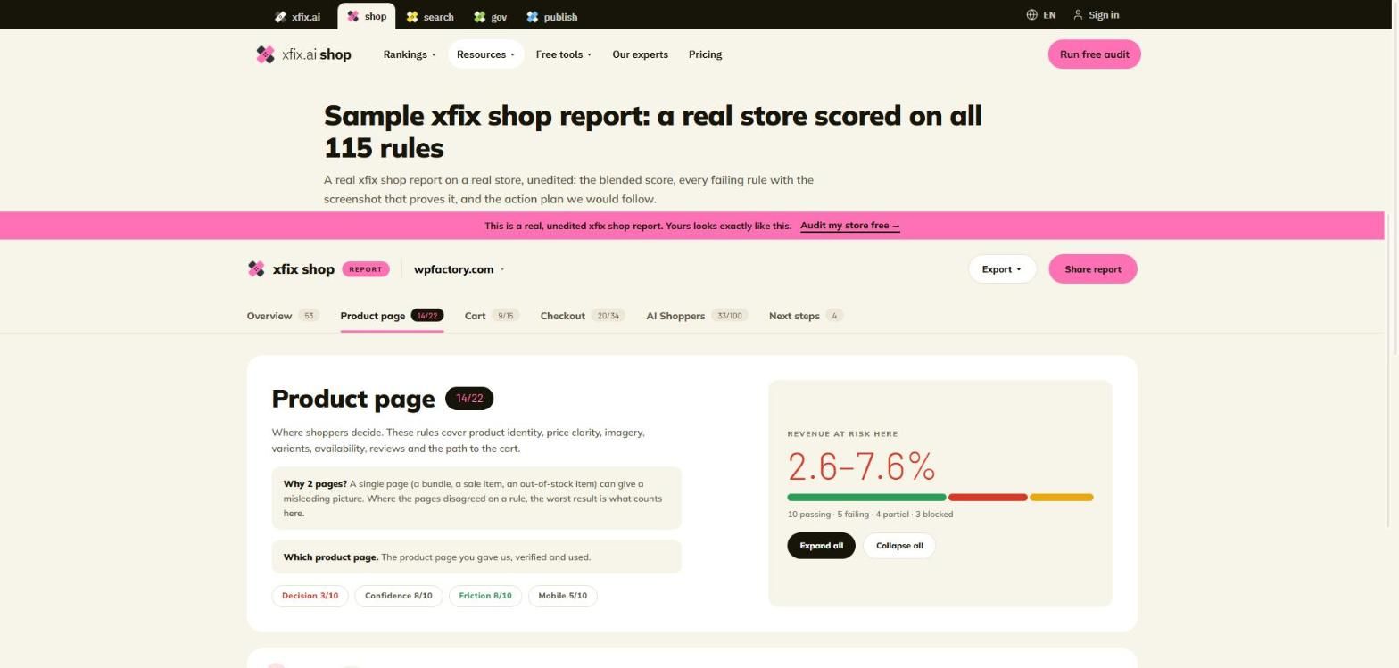This screenshot has width=1399, height=668.
Task: Go to the Pricing page
Action: coord(705,54)
